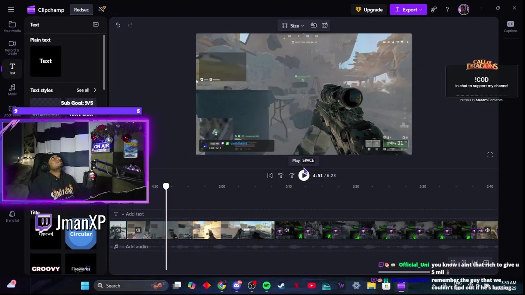Toggle fullscreen preview
This screenshot has height=295, width=525.
490,155
